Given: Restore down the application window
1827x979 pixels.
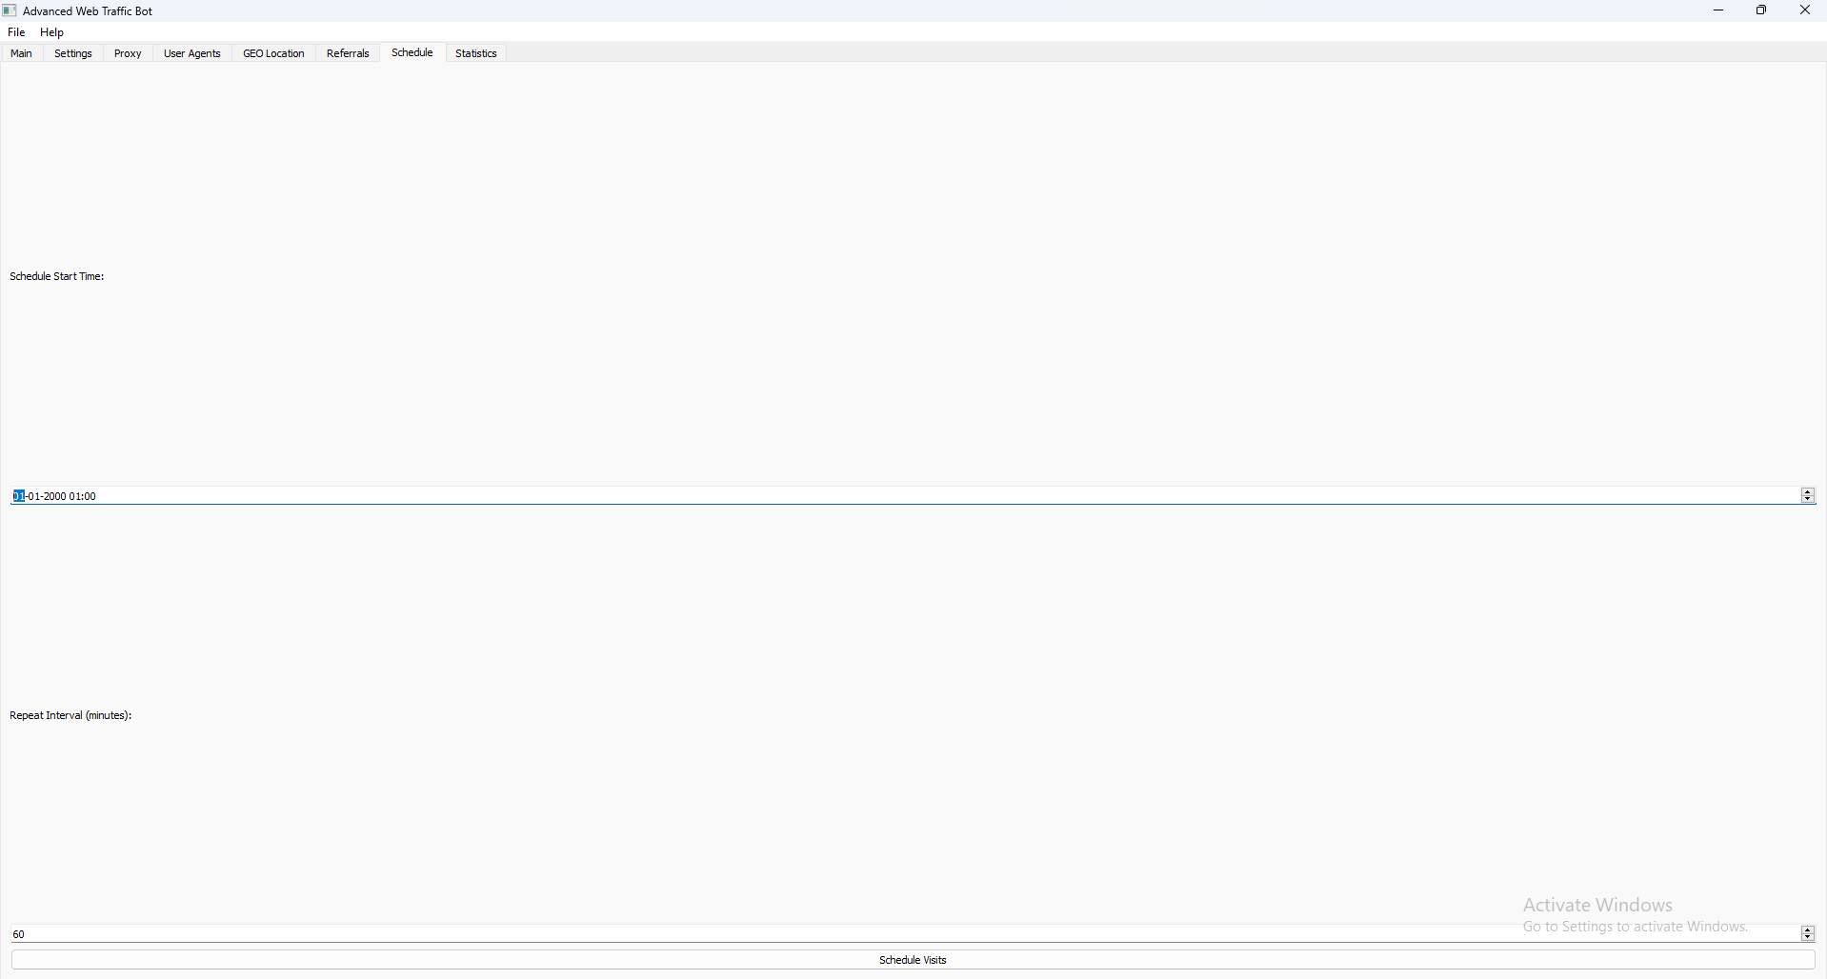Looking at the screenshot, I should pyautogui.click(x=1762, y=10).
